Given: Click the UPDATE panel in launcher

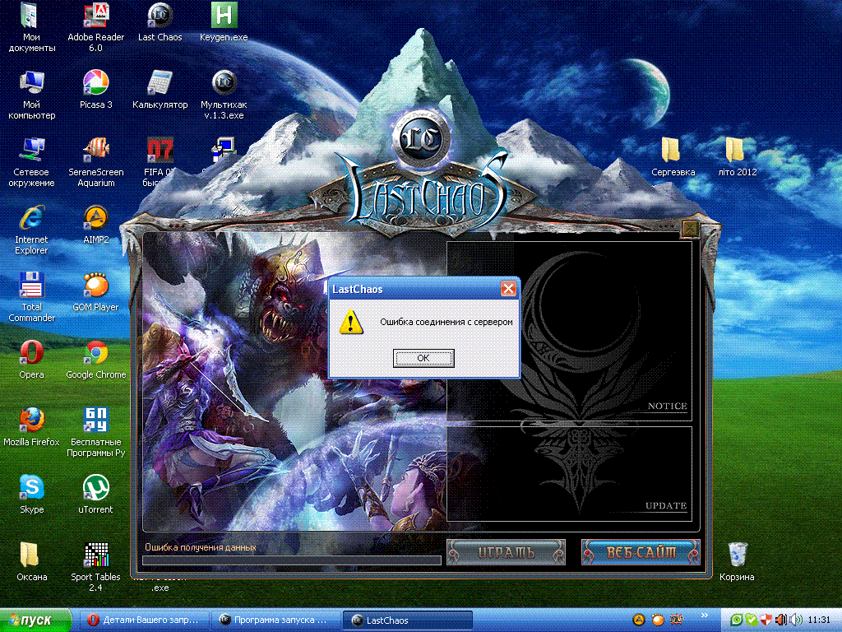Looking at the screenshot, I should click(x=570, y=474).
